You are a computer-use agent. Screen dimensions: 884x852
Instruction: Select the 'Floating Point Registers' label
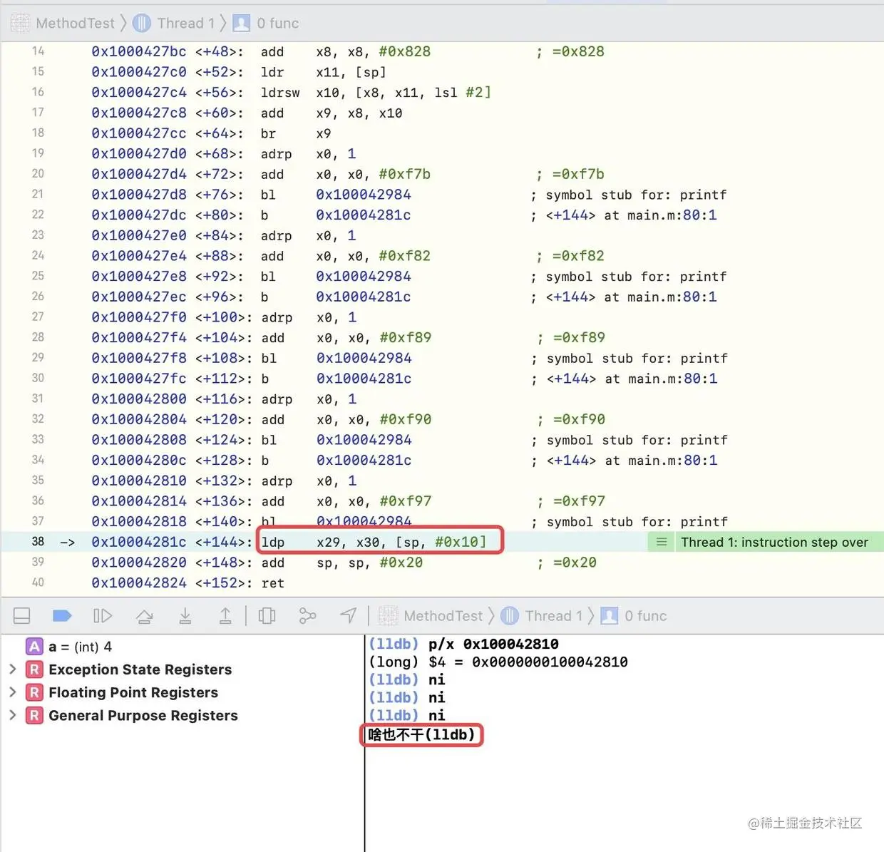click(x=133, y=692)
